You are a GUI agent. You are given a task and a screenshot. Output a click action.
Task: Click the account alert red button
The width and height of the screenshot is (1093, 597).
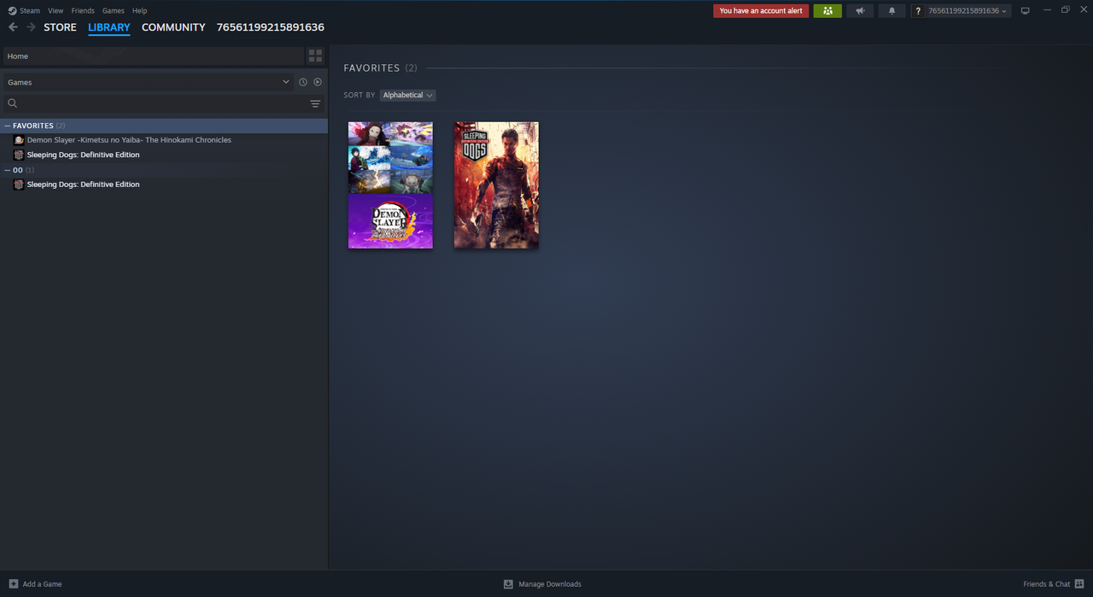[761, 11]
